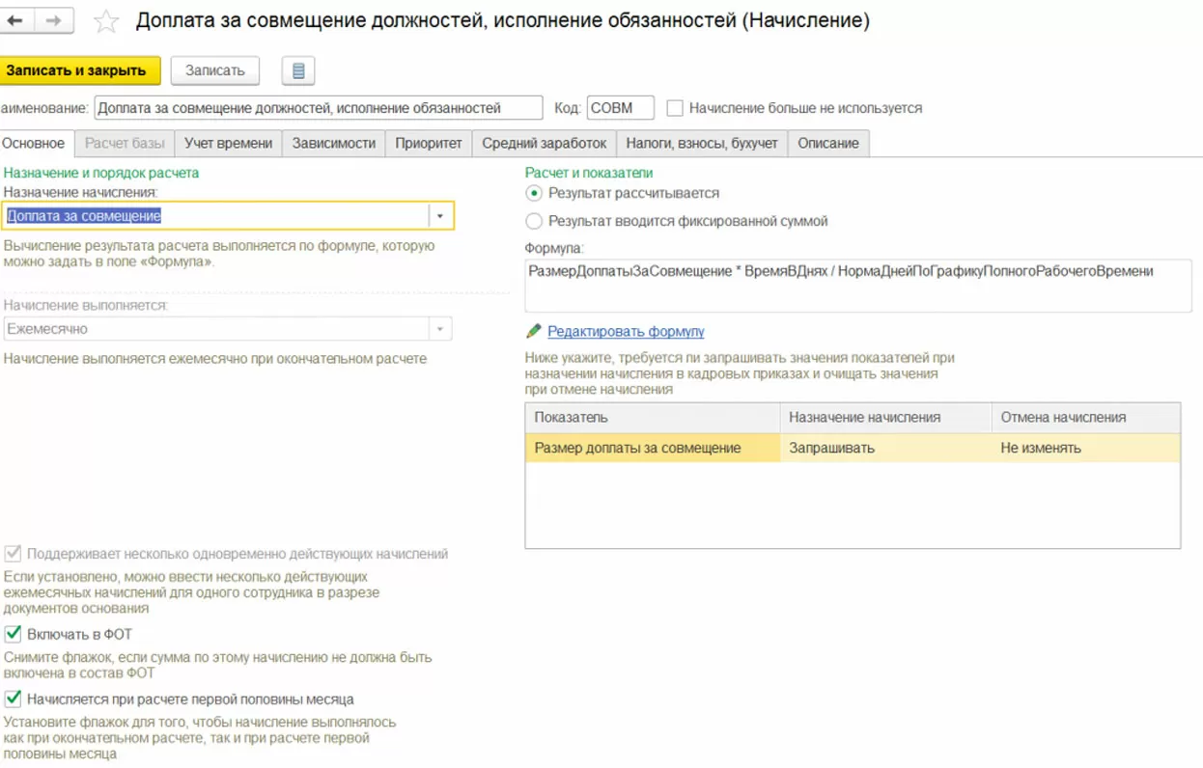Expand Назначение начисления dropdown arrow
This screenshot has height=768, width=1203.
point(440,216)
